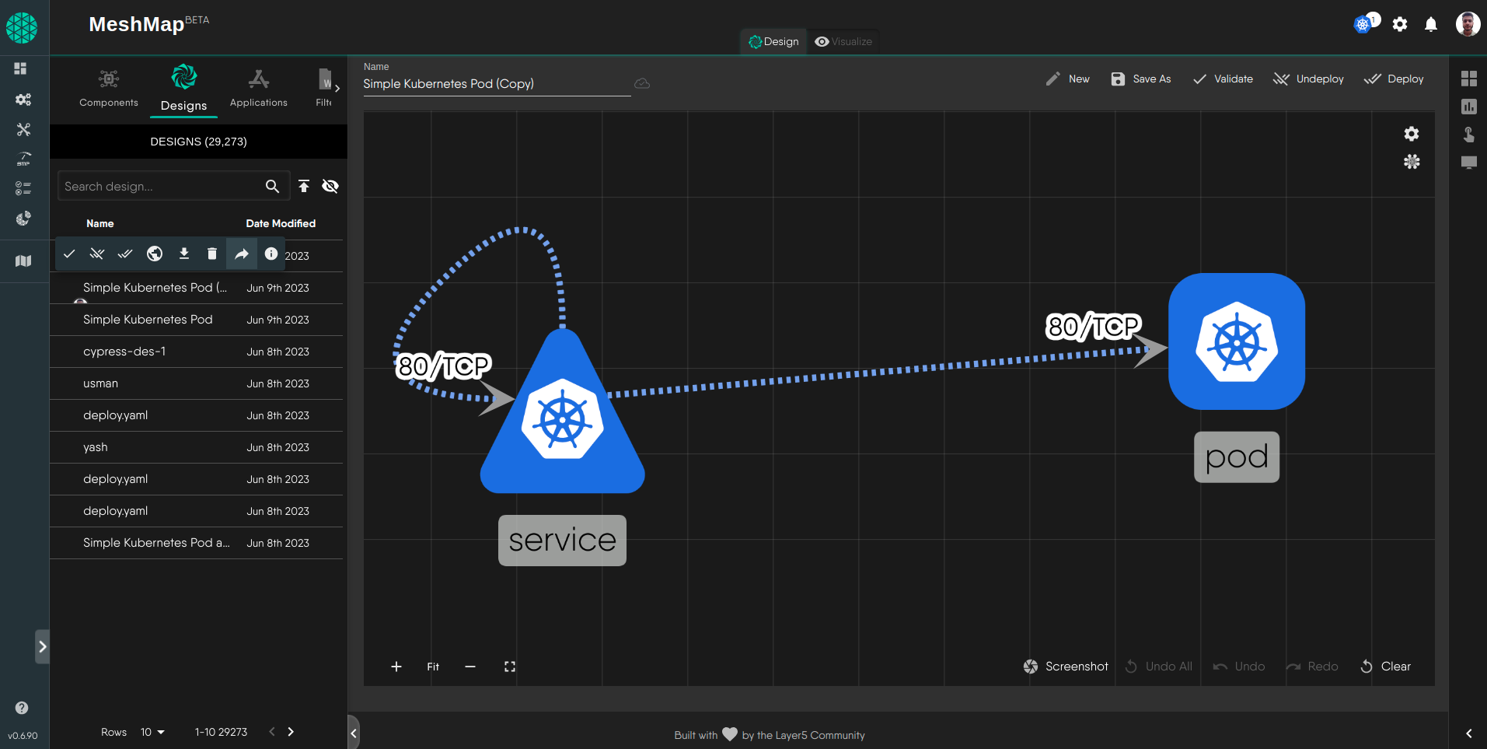Switch to Visualize mode

pos(843,41)
